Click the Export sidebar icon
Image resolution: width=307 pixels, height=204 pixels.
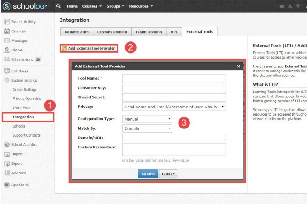pyautogui.click(x=7, y=163)
